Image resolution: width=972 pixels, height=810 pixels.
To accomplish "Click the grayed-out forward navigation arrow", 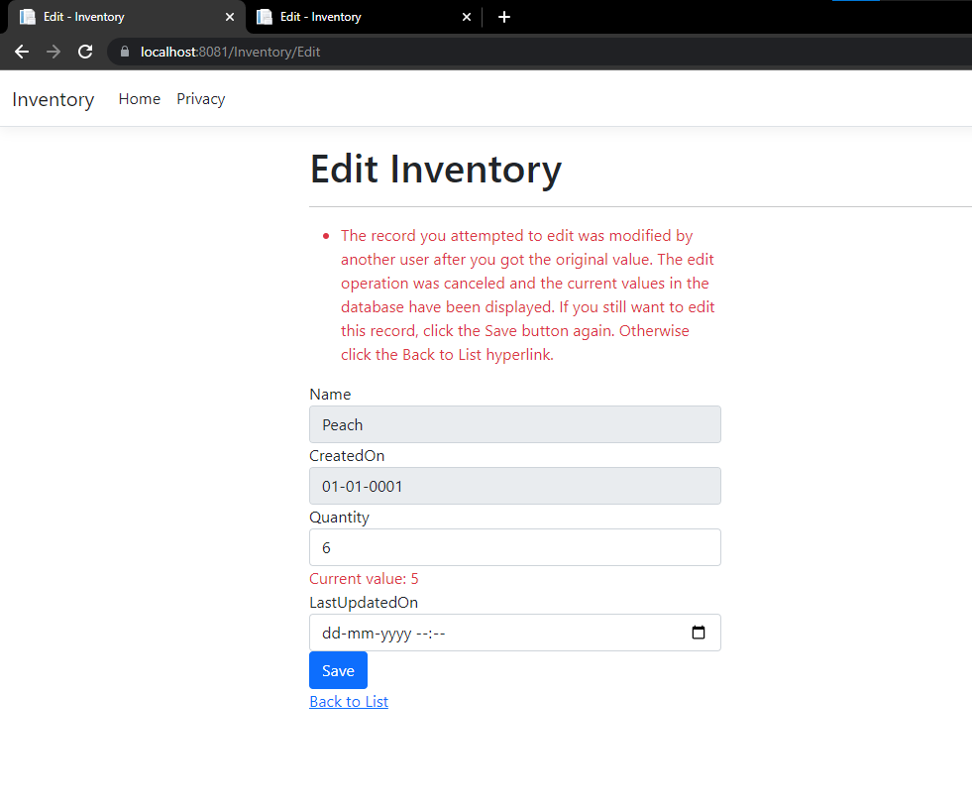I will pyautogui.click(x=53, y=52).
